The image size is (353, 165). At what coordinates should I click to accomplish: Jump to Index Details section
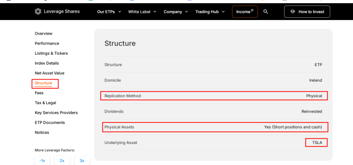tap(47, 63)
